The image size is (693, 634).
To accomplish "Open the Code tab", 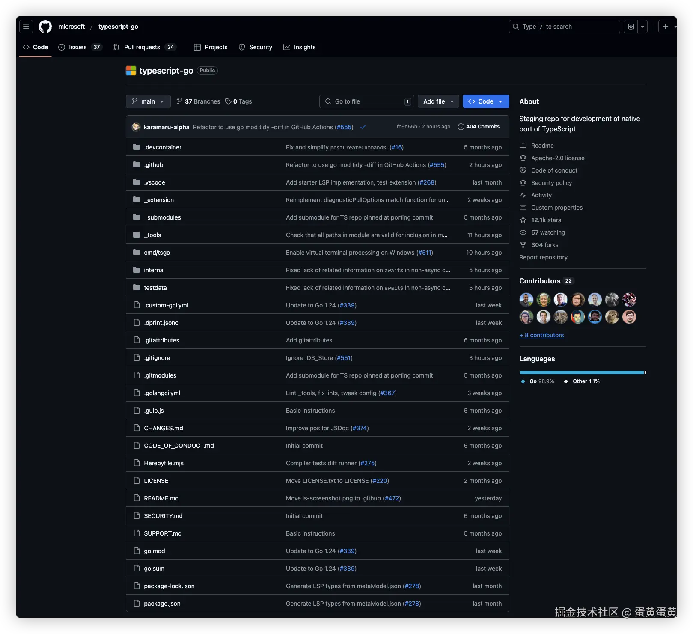I will pos(36,47).
